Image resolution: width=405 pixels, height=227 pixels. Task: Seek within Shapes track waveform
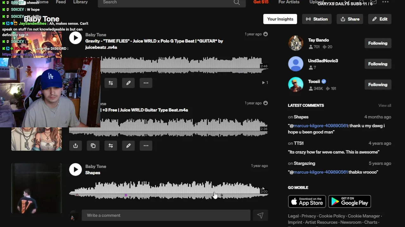pyautogui.click(x=169, y=190)
